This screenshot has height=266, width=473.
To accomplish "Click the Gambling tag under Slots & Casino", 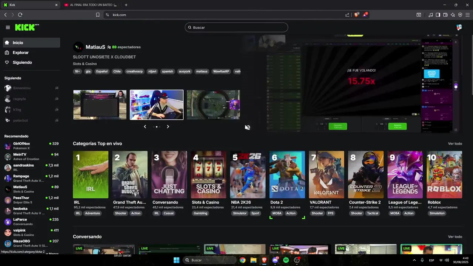I will click(201, 213).
